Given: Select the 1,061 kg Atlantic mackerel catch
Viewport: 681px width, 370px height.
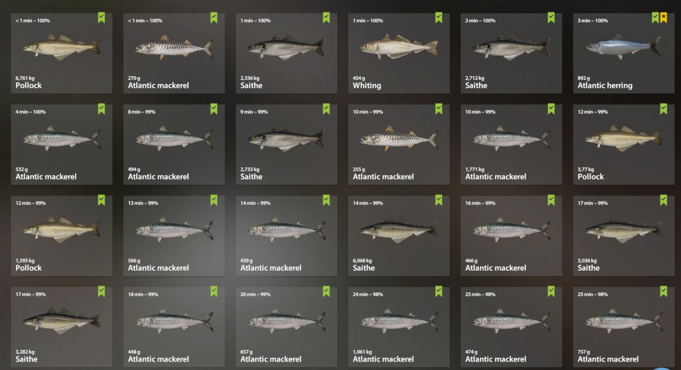Looking at the screenshot, I should coord(398,327).
